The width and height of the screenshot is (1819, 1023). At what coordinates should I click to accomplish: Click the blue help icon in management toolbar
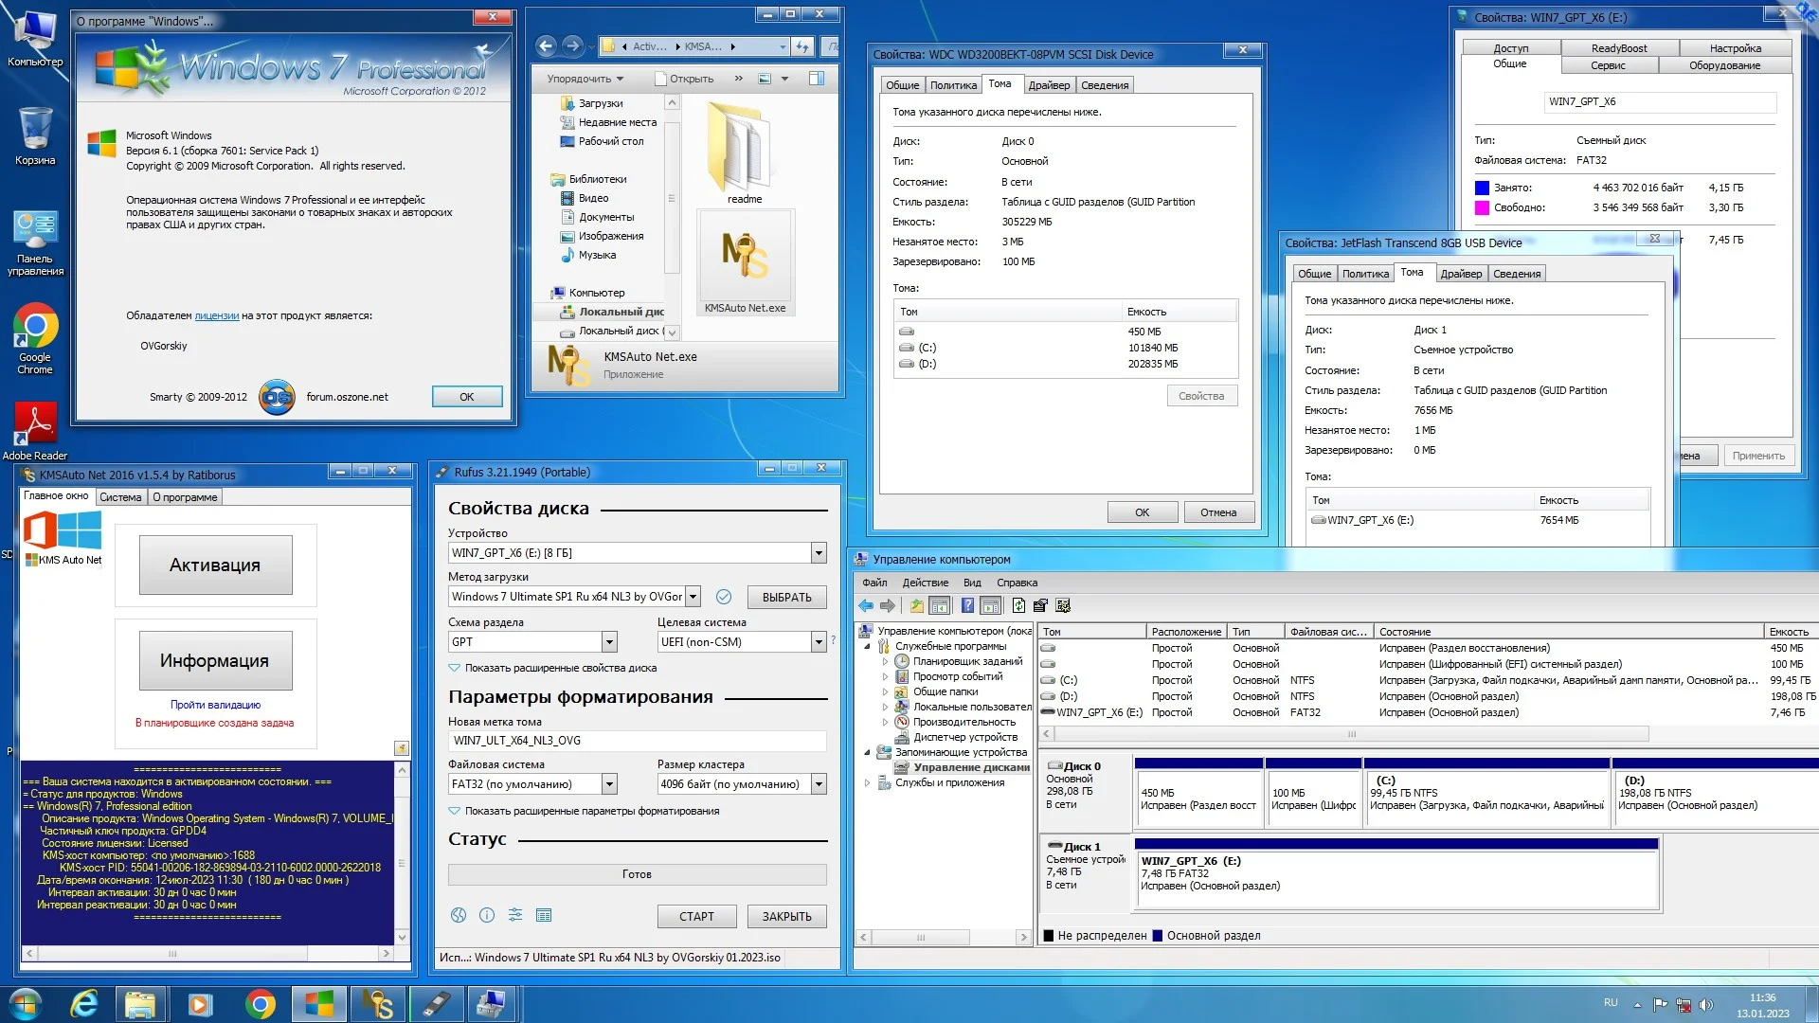point(967,606)
